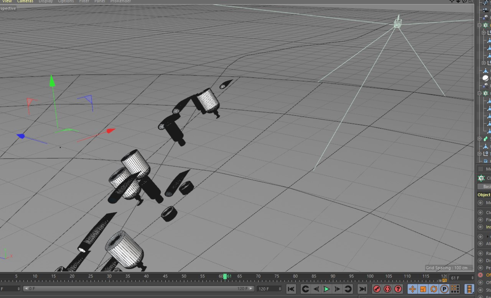This screenshot has height=298, width=491.
Task: Toggle the animation dot beside Ra
Action: point(480,253)
